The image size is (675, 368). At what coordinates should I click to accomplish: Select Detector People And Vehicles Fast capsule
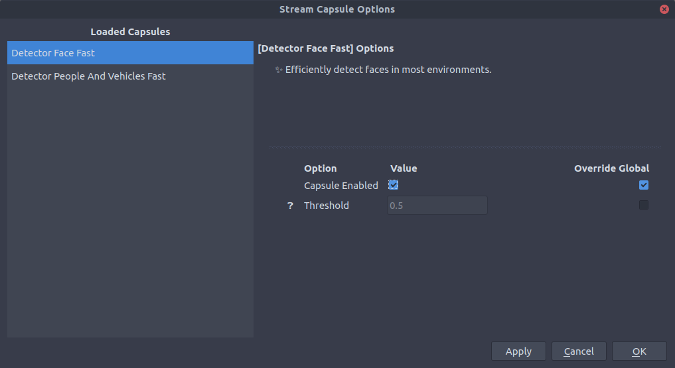pos(131,76)
